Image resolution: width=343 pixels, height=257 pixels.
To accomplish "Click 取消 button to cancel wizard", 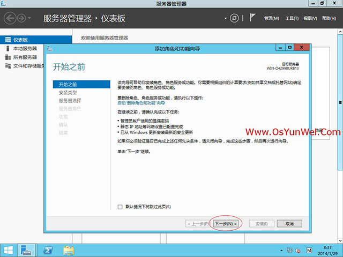I will tap(289, 223).
